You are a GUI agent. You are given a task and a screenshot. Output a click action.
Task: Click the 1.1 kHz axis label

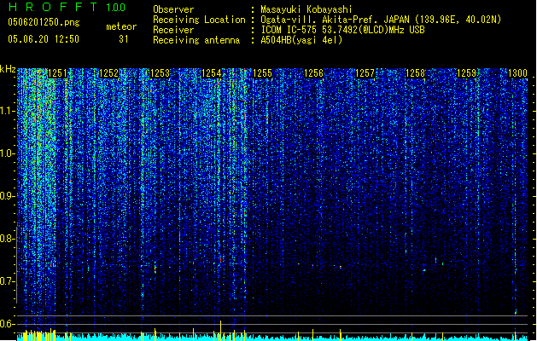coord(7,112)
